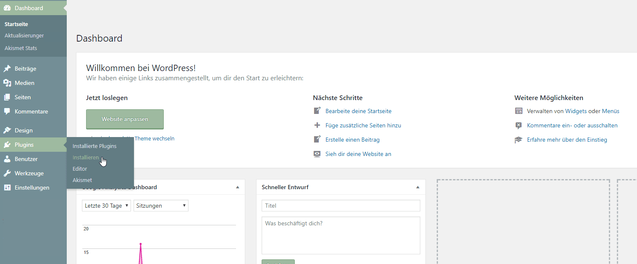Click the Seiten pages icon
The height and width of the screenshot is (264, 637).
coord(7,97)
